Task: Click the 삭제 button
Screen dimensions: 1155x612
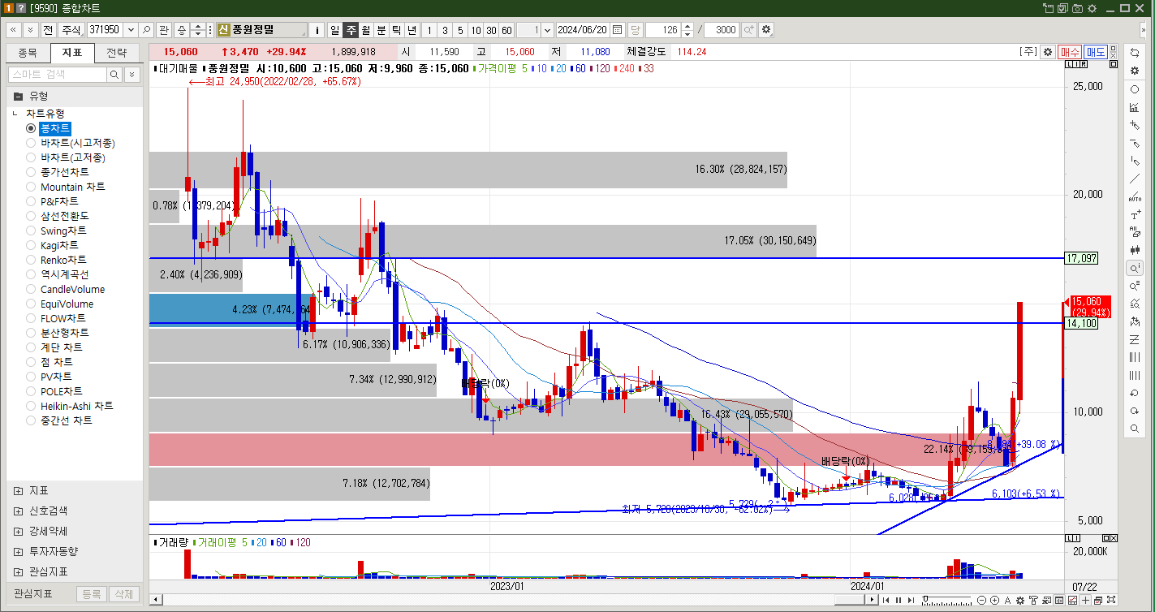Action: (x=124, y=594)
